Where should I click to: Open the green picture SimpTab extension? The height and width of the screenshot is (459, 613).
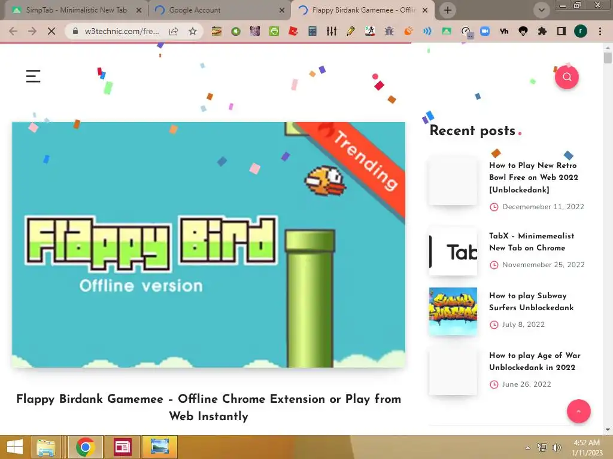pyautogui.click(x=447, y=31)
